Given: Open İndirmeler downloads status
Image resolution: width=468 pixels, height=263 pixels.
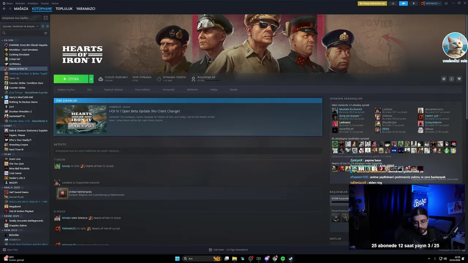Looking at the screenshot, I should pyautogui.click(x=228, y=250).
